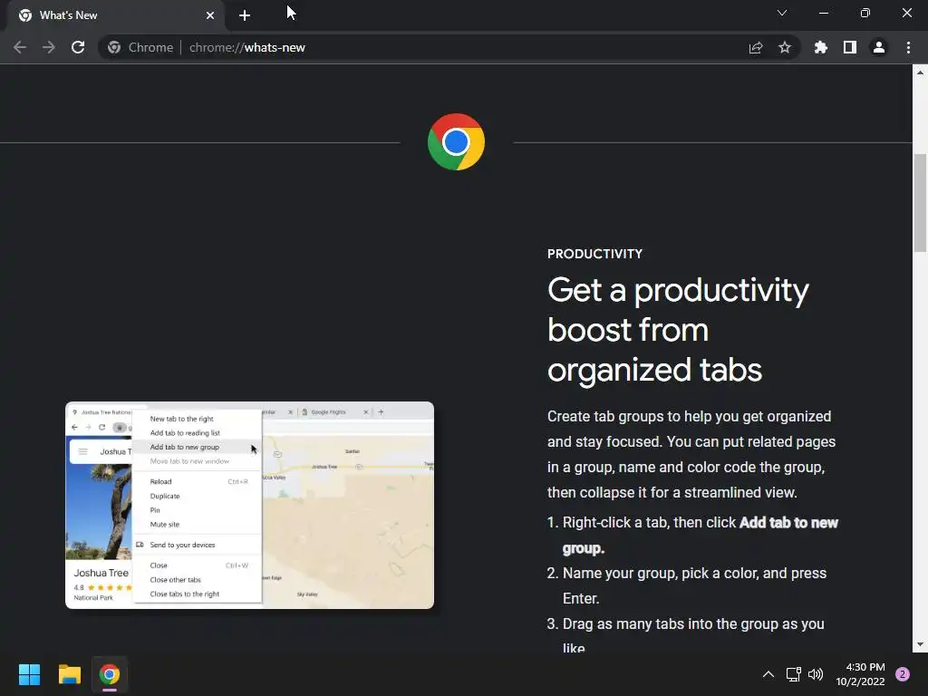Click the scrollbar up arrow
This screenshot has width=928, height=696.
click(x=920, y=72)
